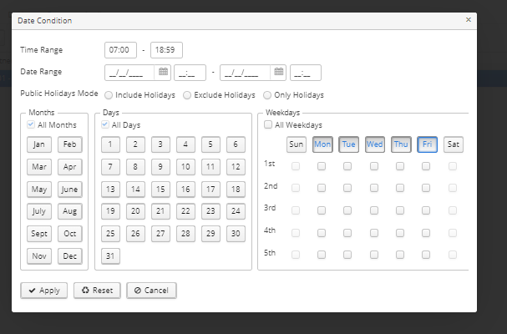Tick the 1st Monday checkbox
This screenshot has height=334, width=507.
coord(322,166)
